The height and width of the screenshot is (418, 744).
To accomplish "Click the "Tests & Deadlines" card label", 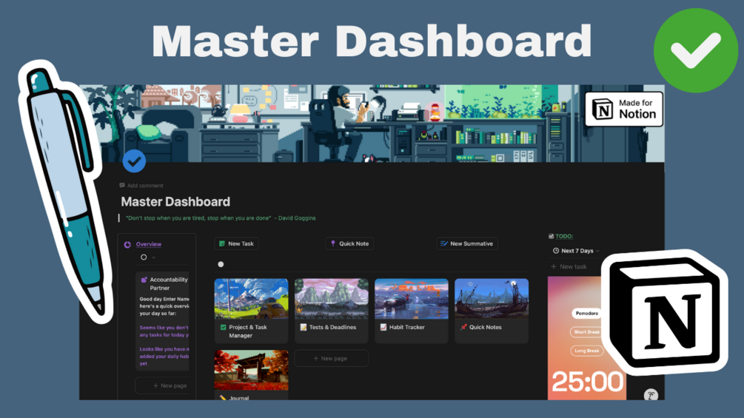I will point(332,327).
